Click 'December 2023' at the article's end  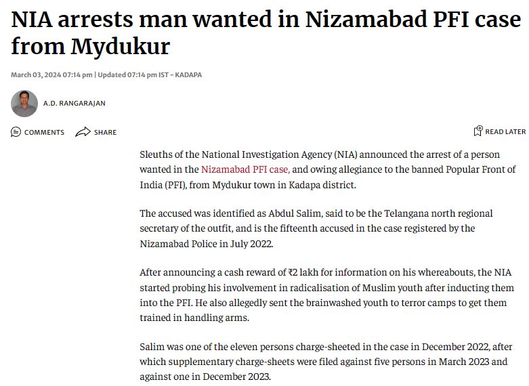(236, 377)
